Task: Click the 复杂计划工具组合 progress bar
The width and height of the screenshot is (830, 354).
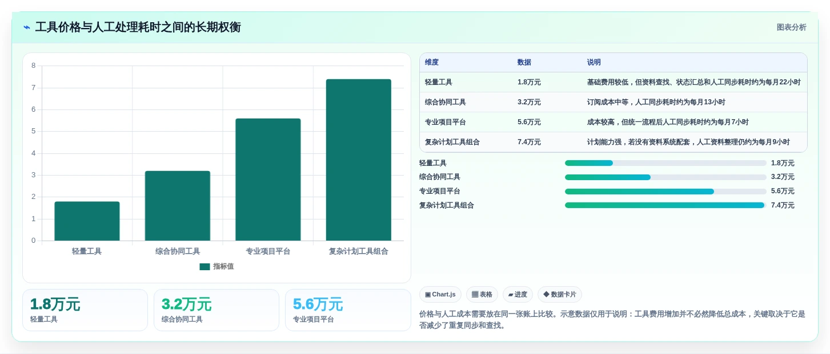Action: point(665,205)
